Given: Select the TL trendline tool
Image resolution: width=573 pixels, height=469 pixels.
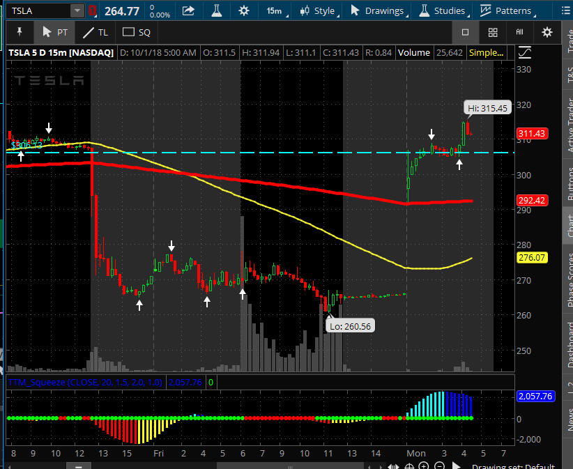Looking at the screenshot, I should click(x=95, y=32).
